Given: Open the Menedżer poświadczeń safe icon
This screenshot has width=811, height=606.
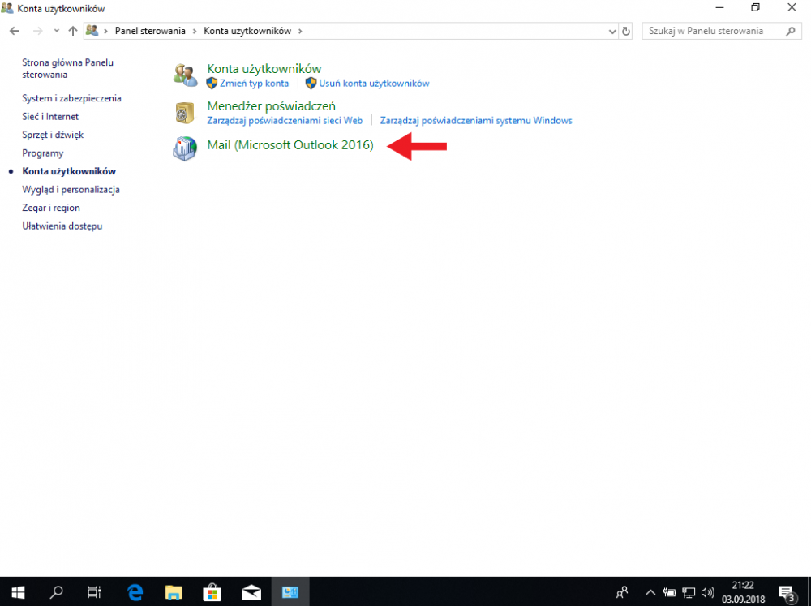Looking at the screenshot, I should click(185, 113).
